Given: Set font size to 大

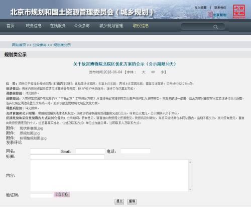Looking at the screenshot, I should point(144,72).
